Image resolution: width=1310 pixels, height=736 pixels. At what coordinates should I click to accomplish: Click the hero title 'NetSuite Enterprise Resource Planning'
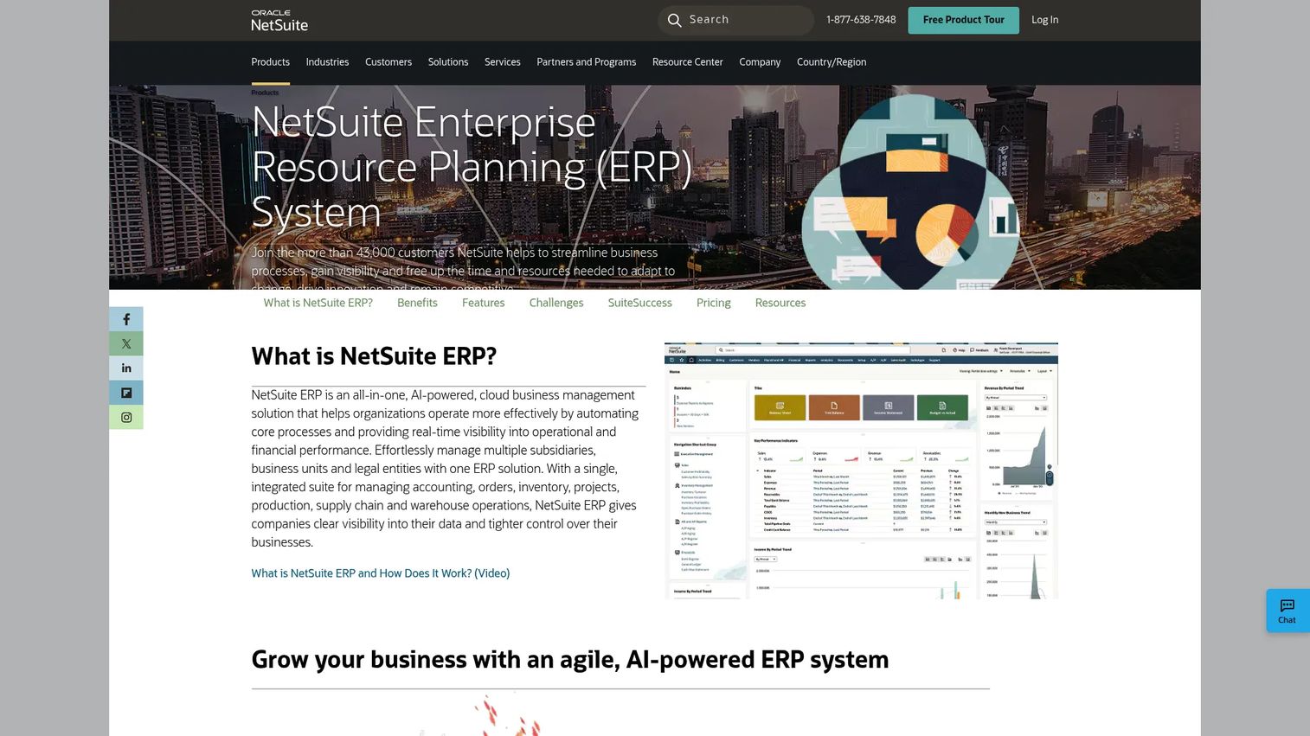pyautogui.click(x=472, y=167)
